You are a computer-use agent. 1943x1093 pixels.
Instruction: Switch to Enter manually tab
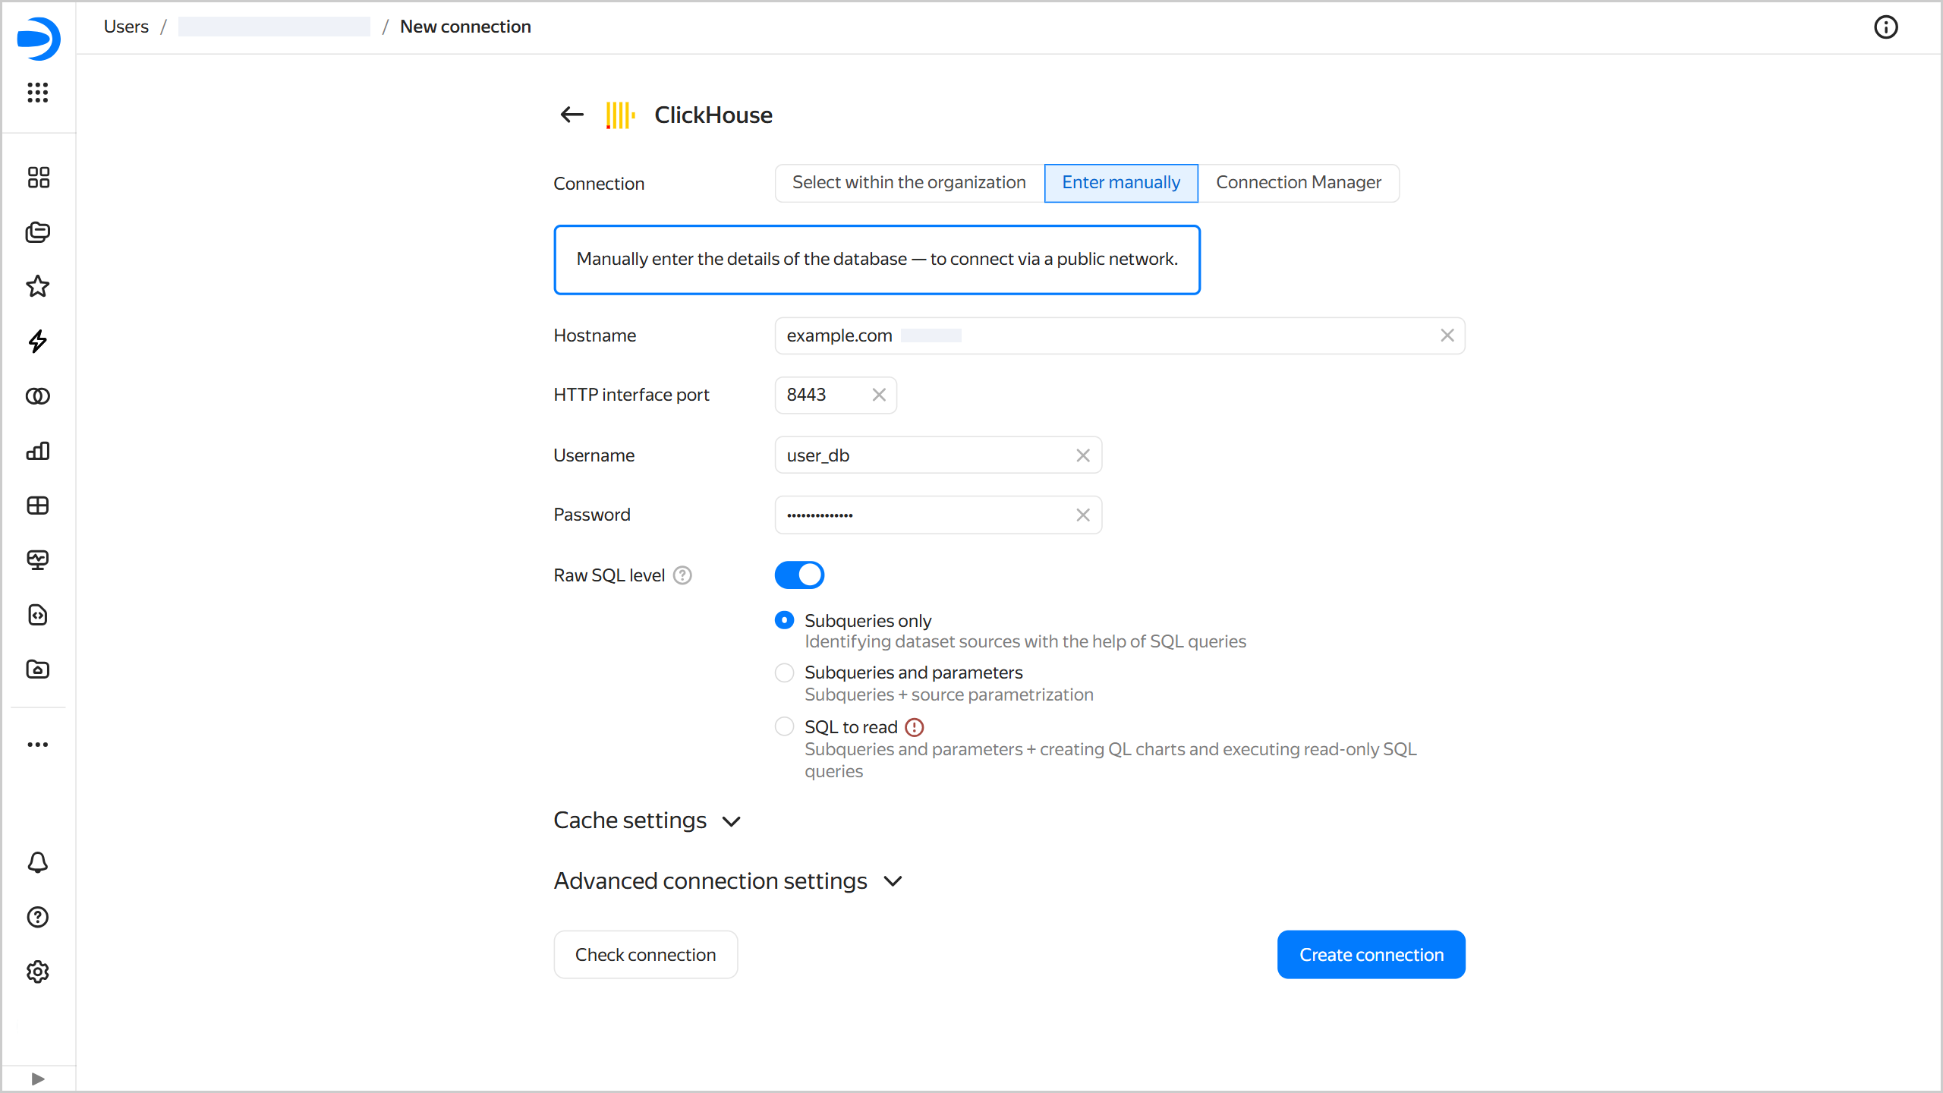tap(1121, 183)
